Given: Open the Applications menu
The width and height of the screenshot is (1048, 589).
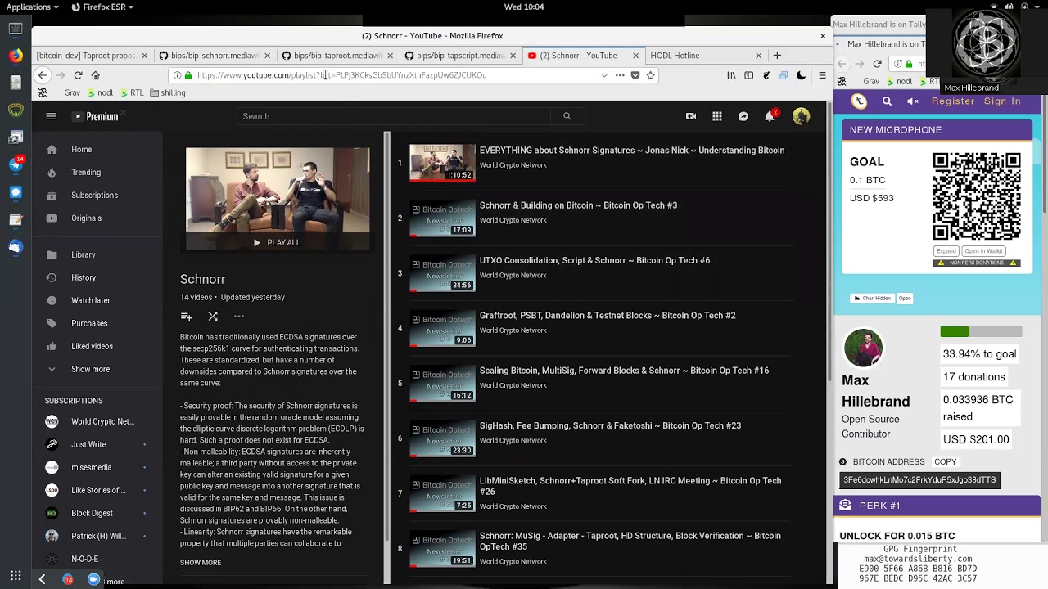Looking at the screenshot, I should click(x=32, y=7).
